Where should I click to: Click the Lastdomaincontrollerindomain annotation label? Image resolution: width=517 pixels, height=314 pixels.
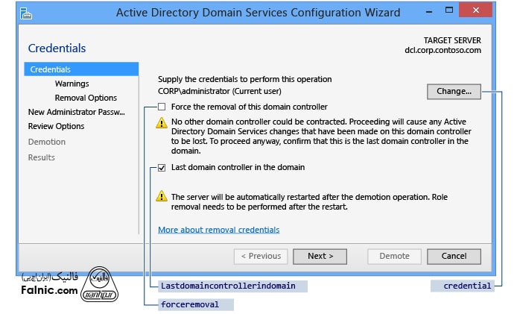[228, 286]
